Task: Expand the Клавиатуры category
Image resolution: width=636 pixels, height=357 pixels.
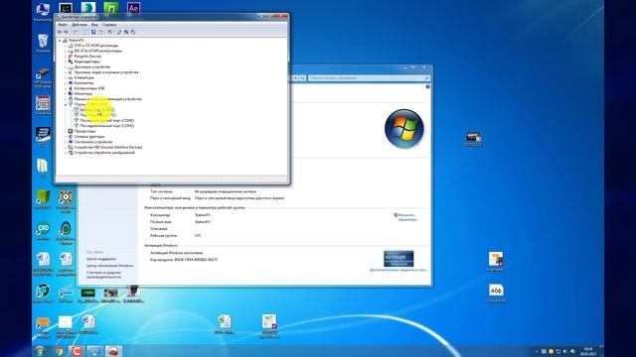Action: [x=66, y=77]
